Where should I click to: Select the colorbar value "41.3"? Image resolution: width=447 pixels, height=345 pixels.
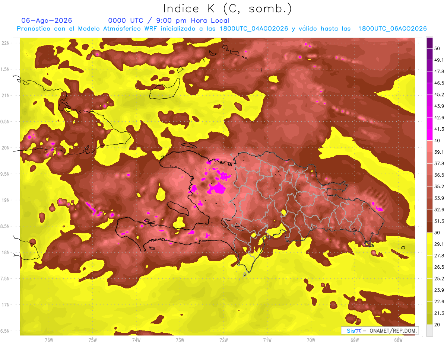439,129
